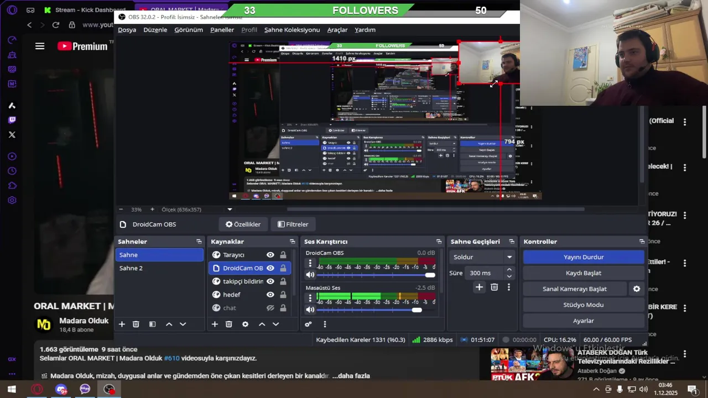Screen dimensions: 708x398
Task: Open the Paneller menu in OBS
Action: pos(222,30)
